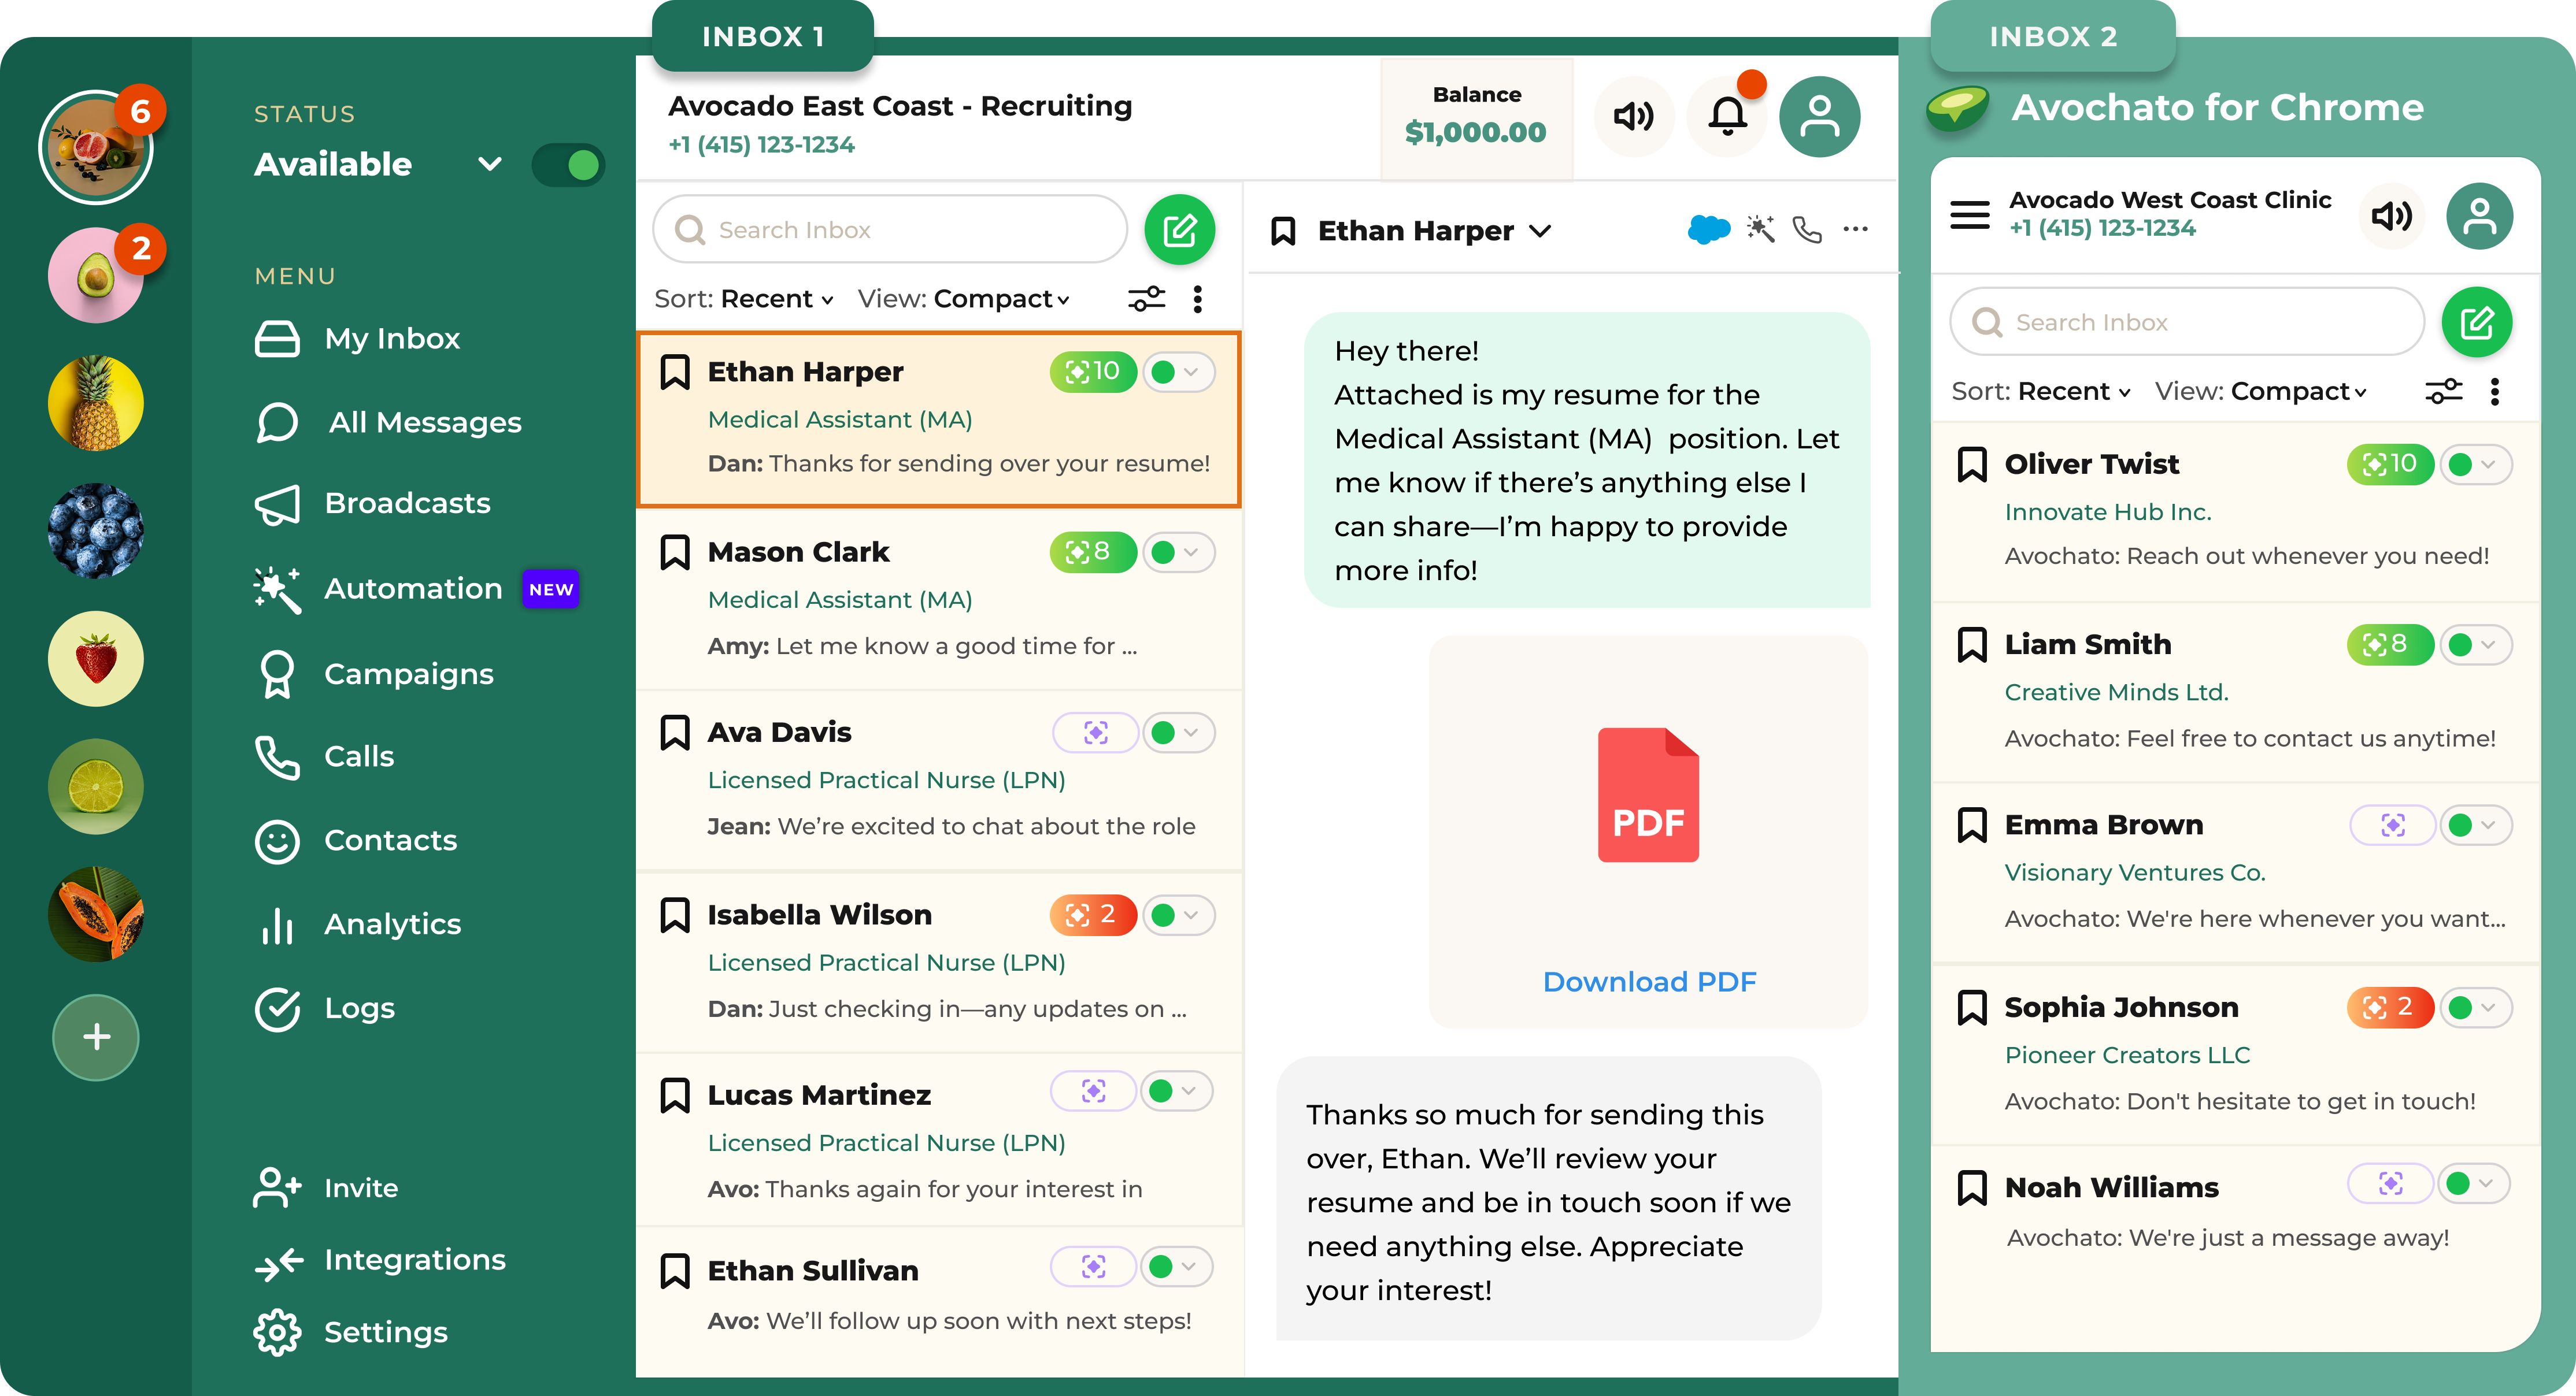Switch to the avocado inbox avatar
The width and height of the screenshot is (2576, 1396).
pos(96,275)
